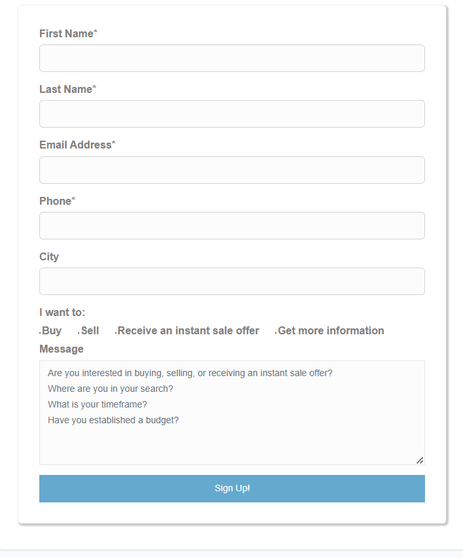Image resolution: width=463 pixels, height=558 pixels.
Task: Click the Email Address label
Action: [x=75, y=145]
